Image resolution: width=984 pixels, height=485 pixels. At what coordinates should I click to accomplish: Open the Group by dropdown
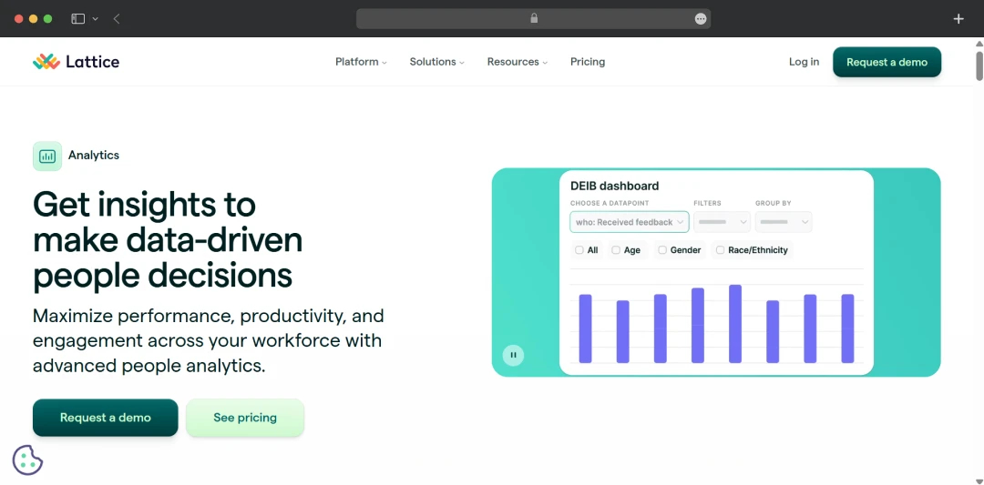click(784, 222)
